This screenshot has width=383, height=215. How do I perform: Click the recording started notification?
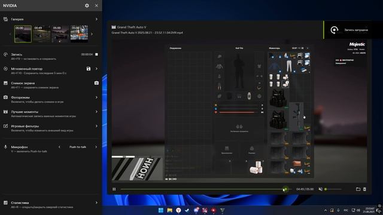353,30
